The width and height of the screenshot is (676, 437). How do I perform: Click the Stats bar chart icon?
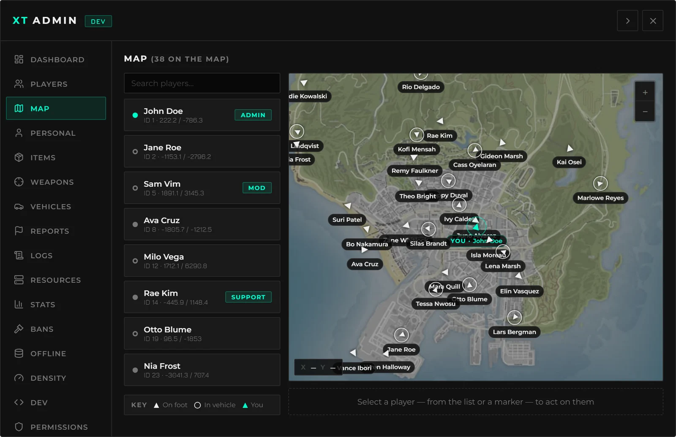19,304
